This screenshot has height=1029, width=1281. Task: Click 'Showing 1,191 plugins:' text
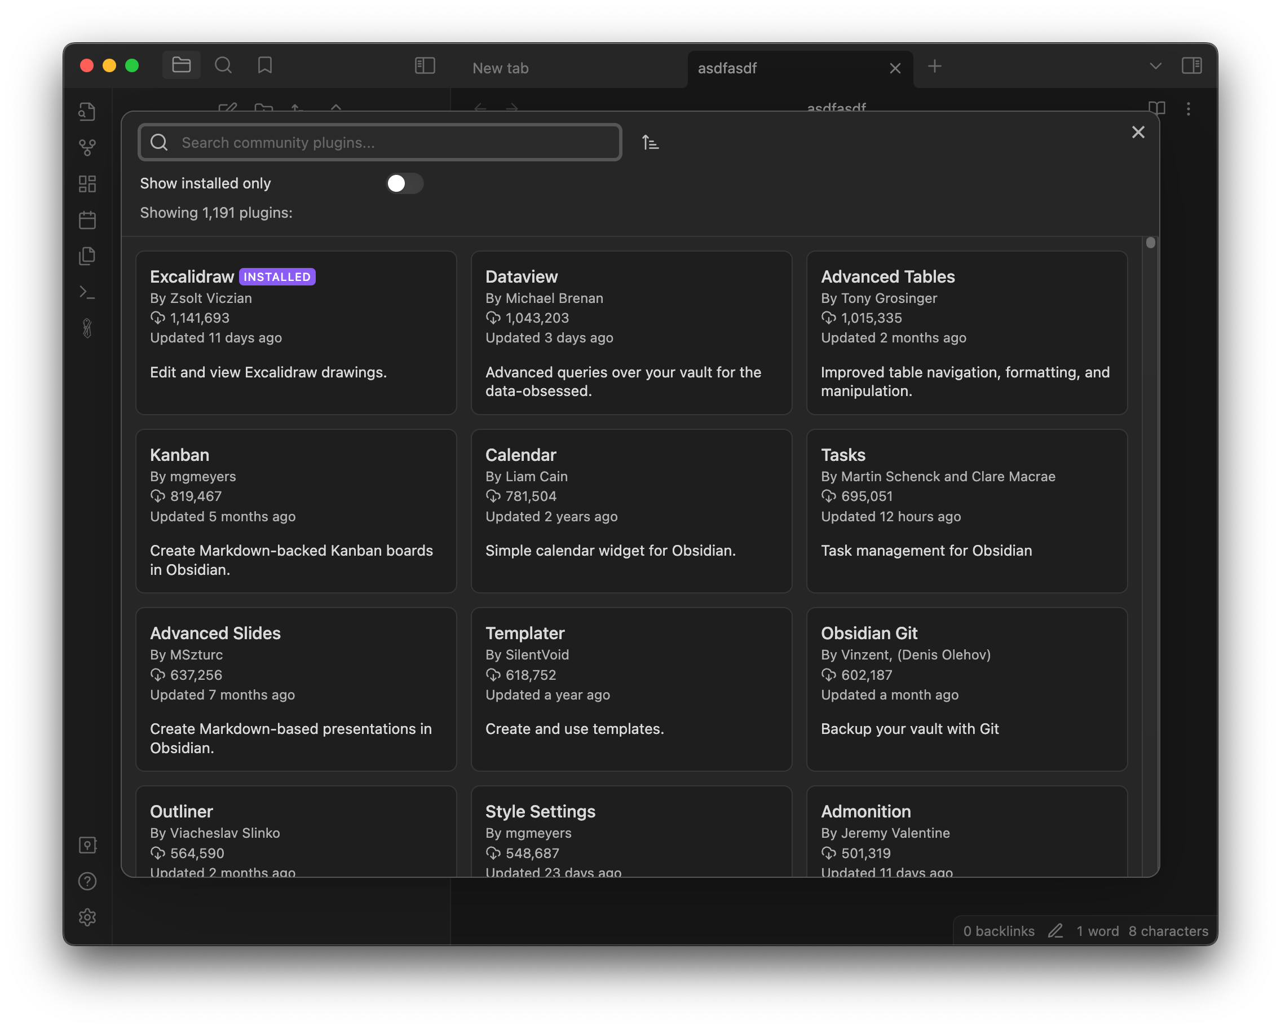pyautogui.click(x=217, y=213)
